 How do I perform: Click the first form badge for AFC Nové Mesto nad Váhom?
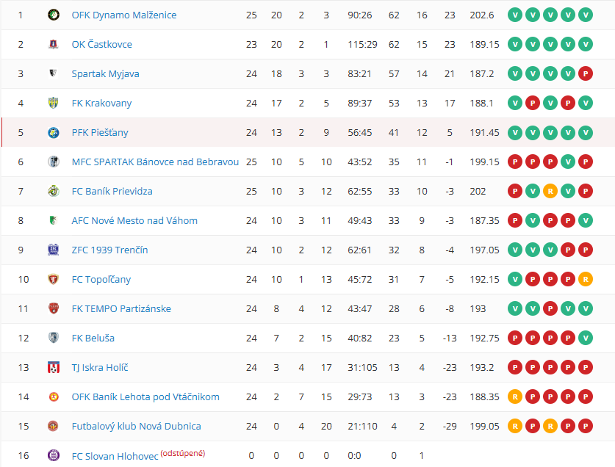coord(515,221)
